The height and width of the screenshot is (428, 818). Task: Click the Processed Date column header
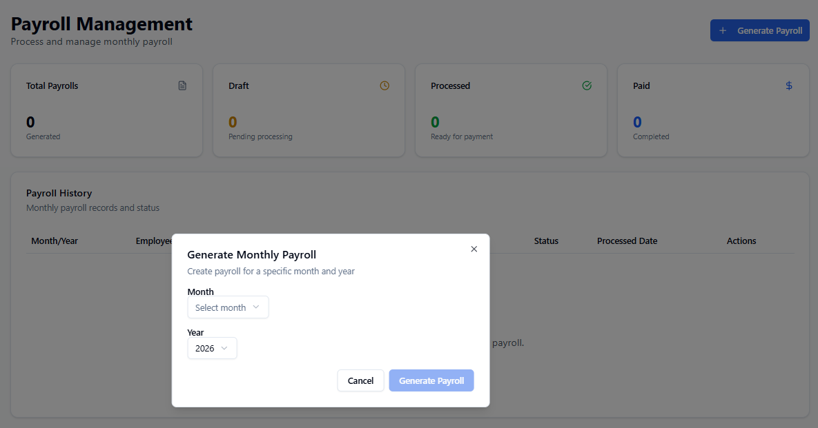tap(627, 241)
